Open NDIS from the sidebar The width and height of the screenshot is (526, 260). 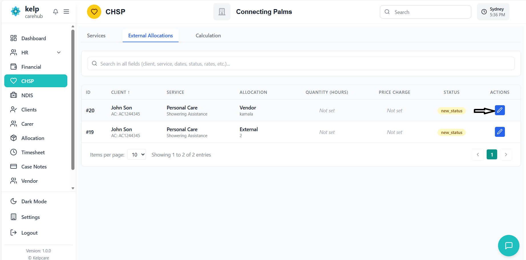(x=27, y=95)
